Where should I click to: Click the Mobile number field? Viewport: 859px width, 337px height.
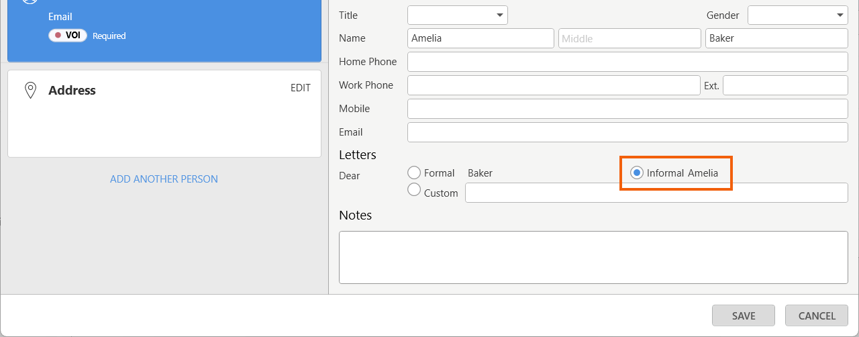pos(627,109)
